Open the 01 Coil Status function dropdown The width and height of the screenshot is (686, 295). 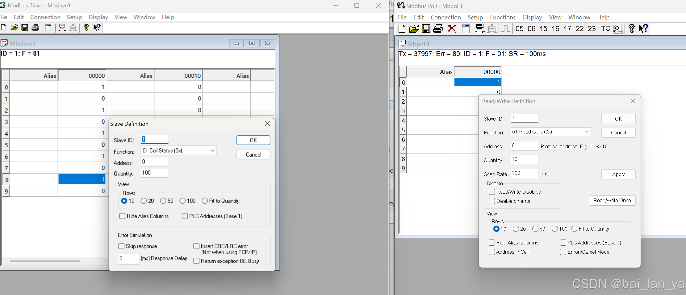178,150
